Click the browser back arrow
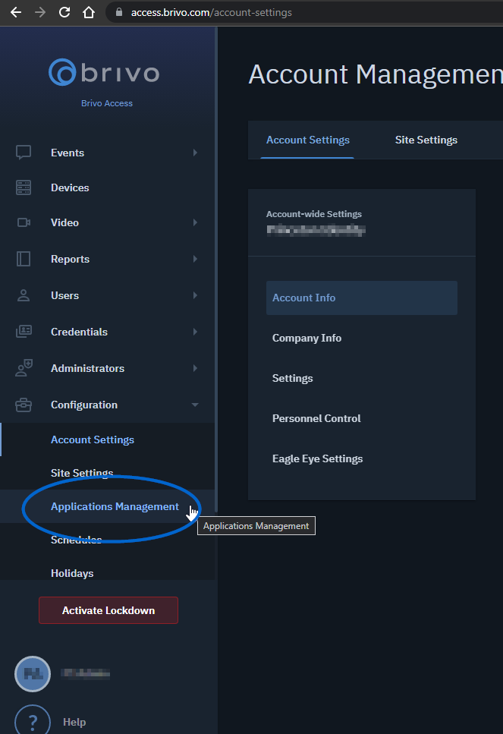Viewport: 503px width, 734px height. tap(16, 12)
